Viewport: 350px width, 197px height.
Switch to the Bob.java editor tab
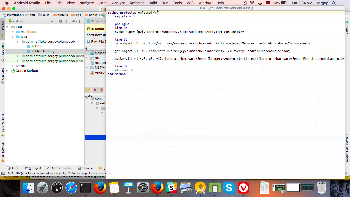coord(95,21)
